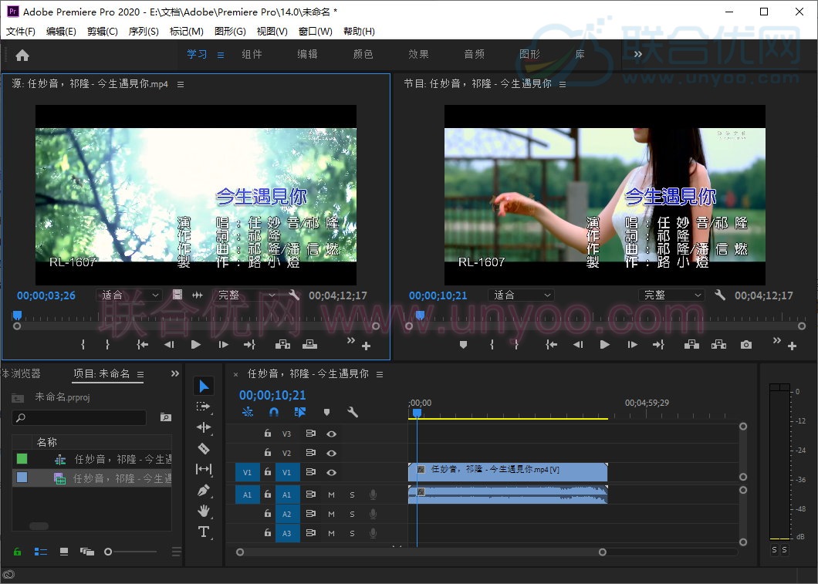818x584 pixels.
Task: Click green label swatch of sequence item
Action: (x=22, y=458)
